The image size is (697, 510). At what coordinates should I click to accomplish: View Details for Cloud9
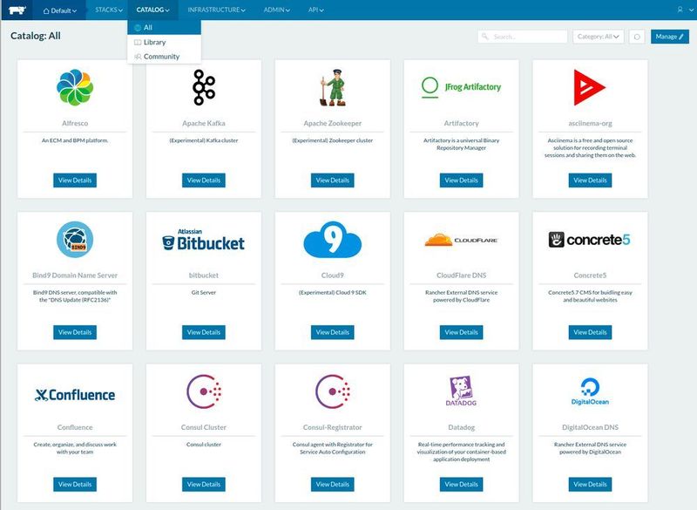(333, 332)
